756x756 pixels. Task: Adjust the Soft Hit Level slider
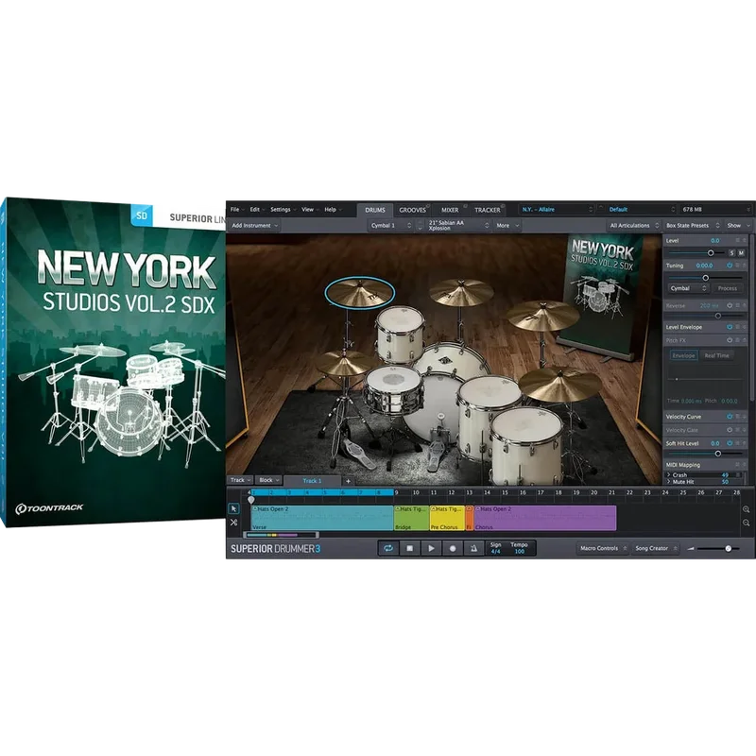718,454
